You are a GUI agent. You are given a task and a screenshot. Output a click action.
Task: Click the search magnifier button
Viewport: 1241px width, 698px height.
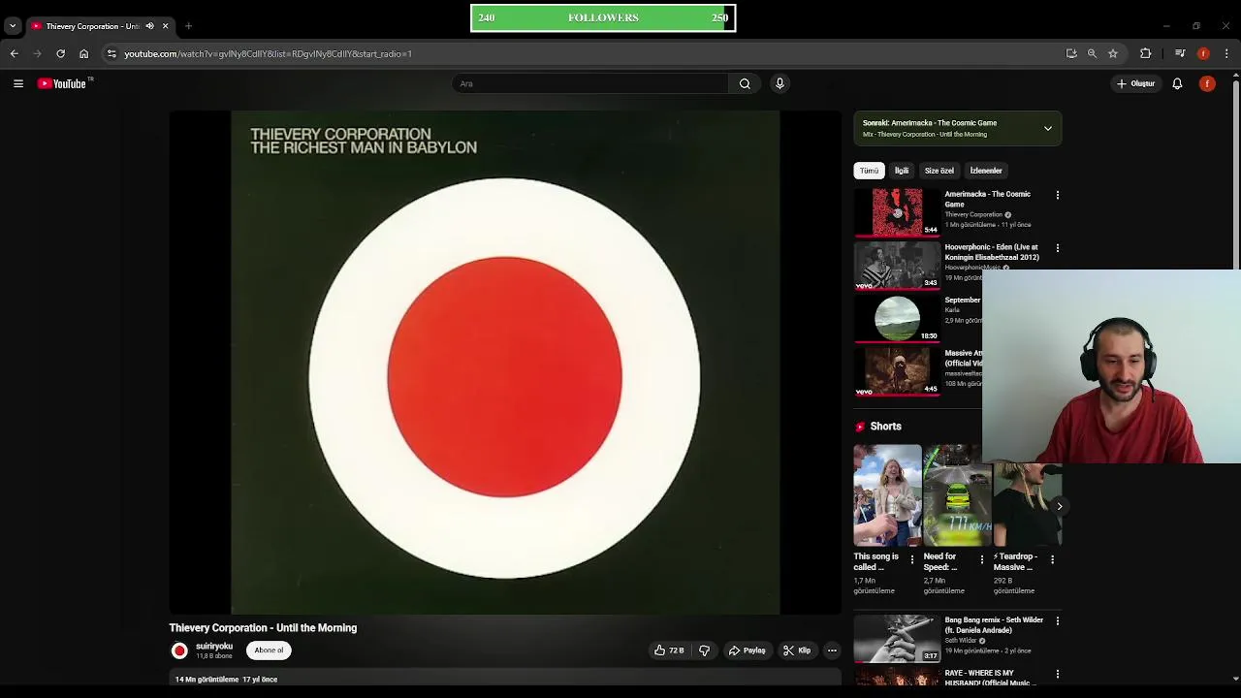(745, 83)
